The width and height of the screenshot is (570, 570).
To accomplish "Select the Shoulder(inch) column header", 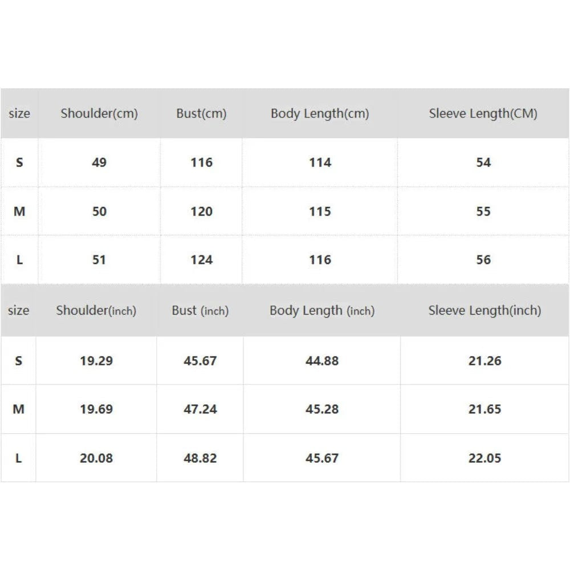I will click(96, 311).
